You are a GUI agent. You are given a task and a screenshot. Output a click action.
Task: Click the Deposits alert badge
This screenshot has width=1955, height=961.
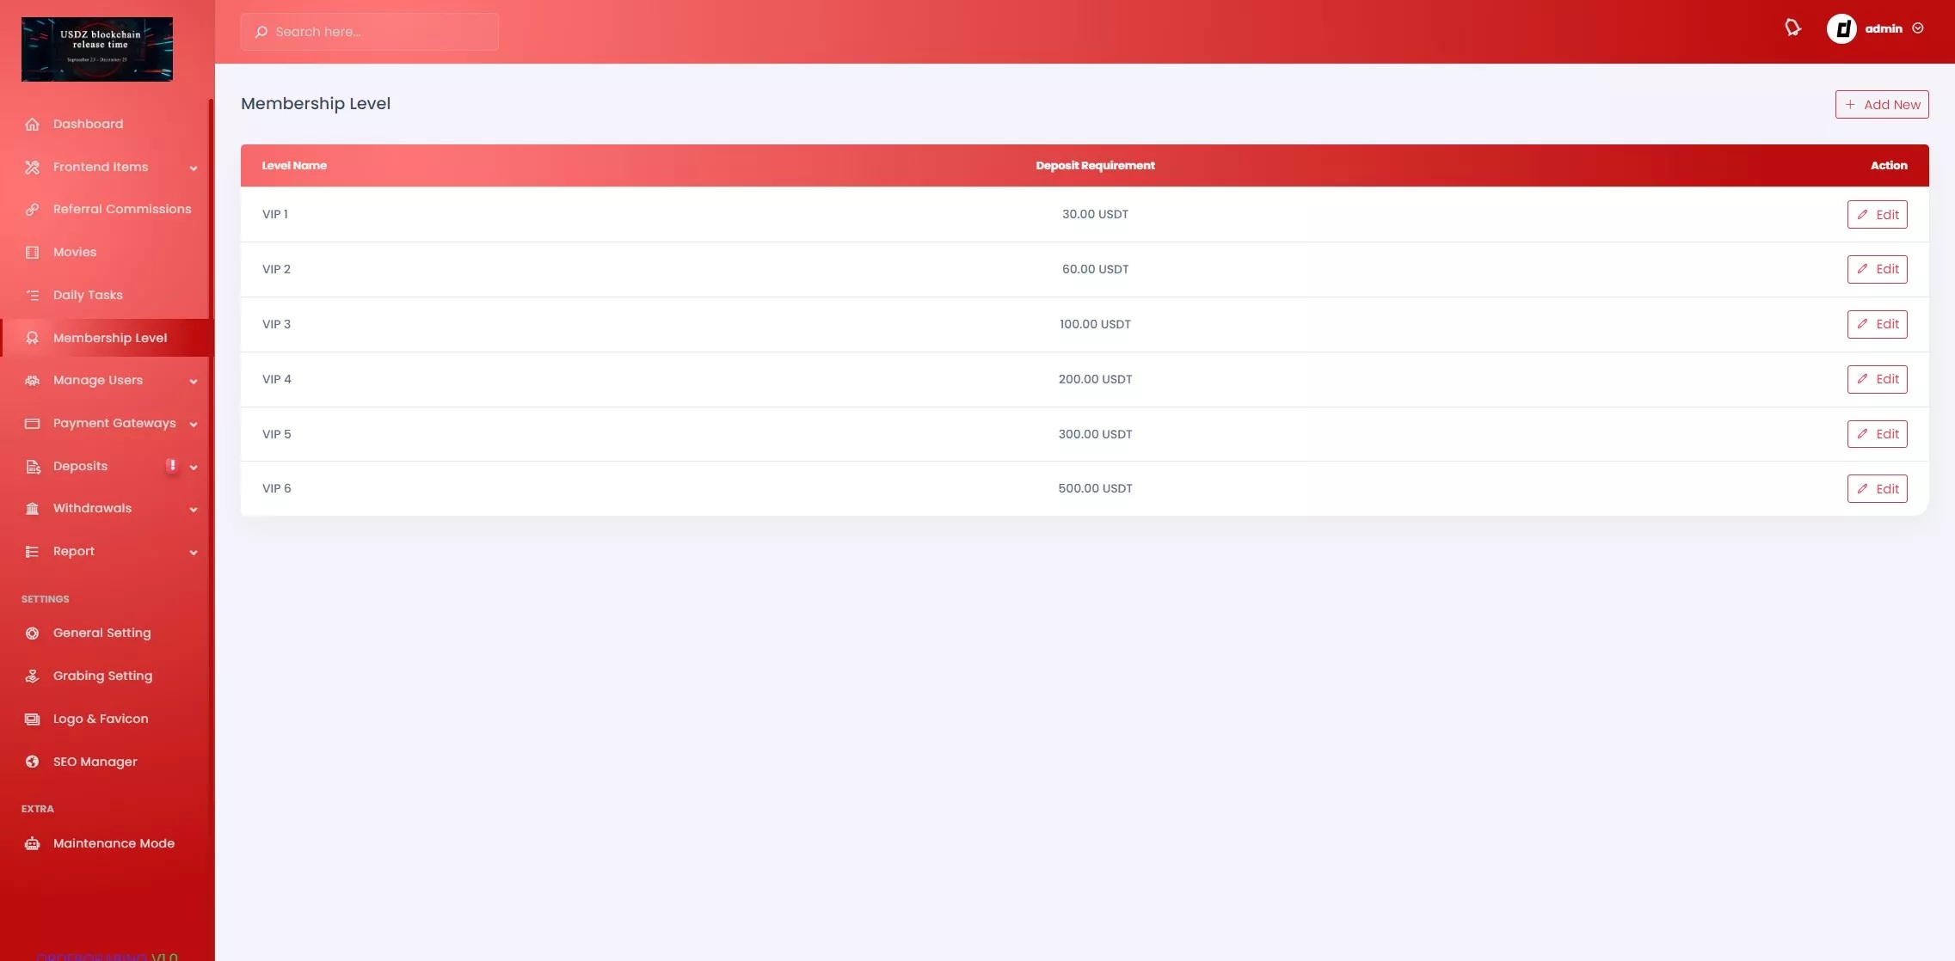click(172, 465)
